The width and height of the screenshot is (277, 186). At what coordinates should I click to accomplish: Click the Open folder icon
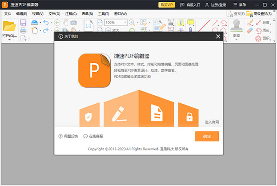[x=9, y=26]
